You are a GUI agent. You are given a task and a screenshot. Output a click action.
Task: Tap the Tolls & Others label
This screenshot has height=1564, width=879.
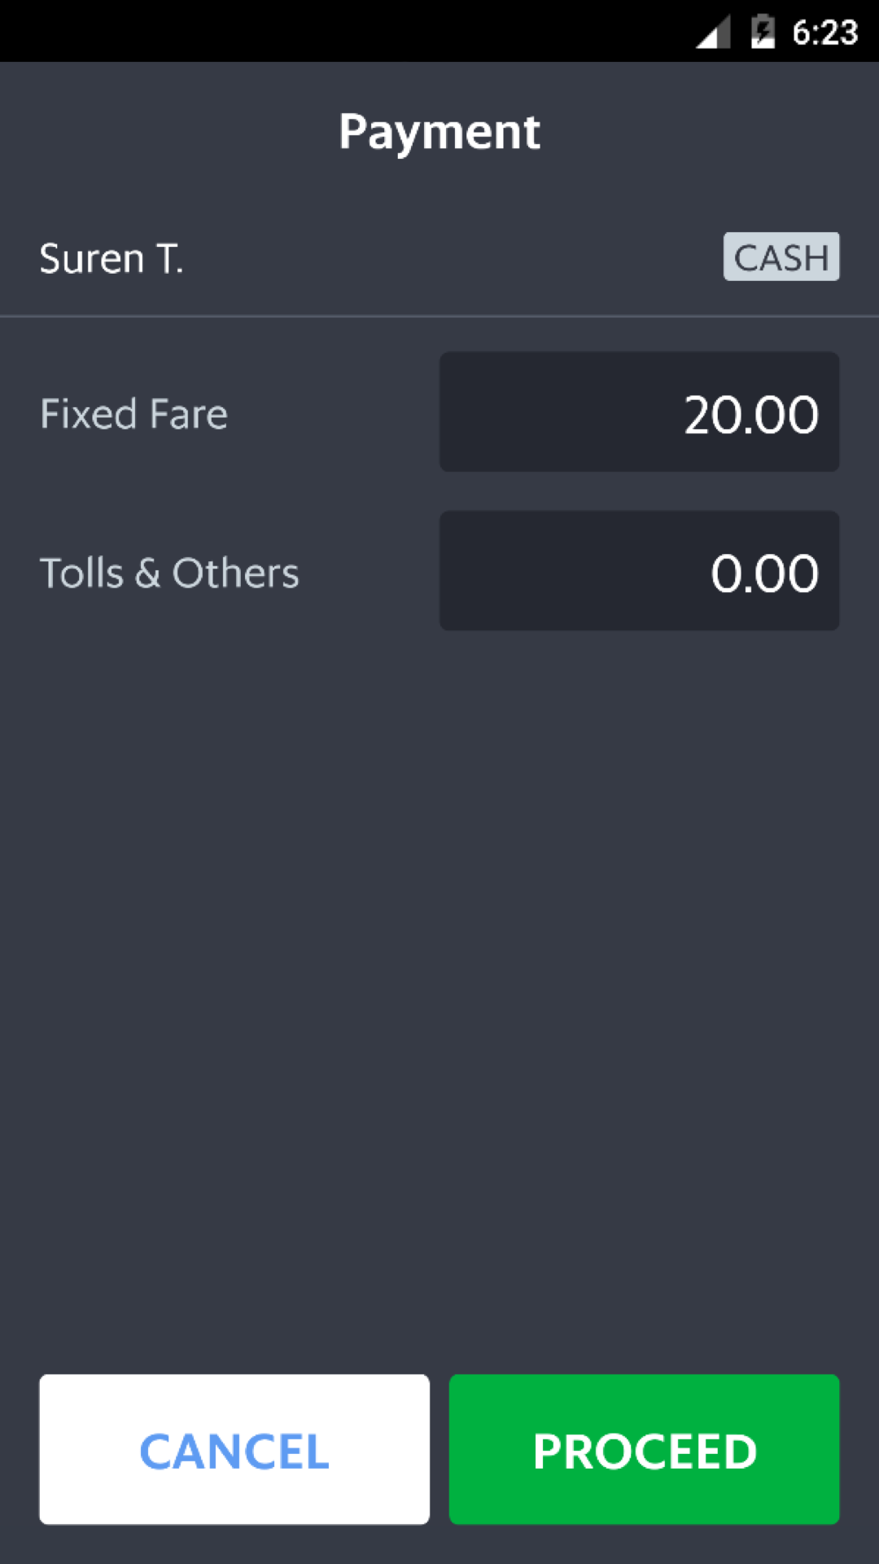169,573
